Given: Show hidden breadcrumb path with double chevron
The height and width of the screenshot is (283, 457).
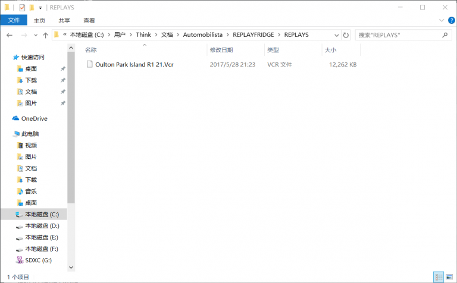Looking at the screenshot, I should [65, 34].
